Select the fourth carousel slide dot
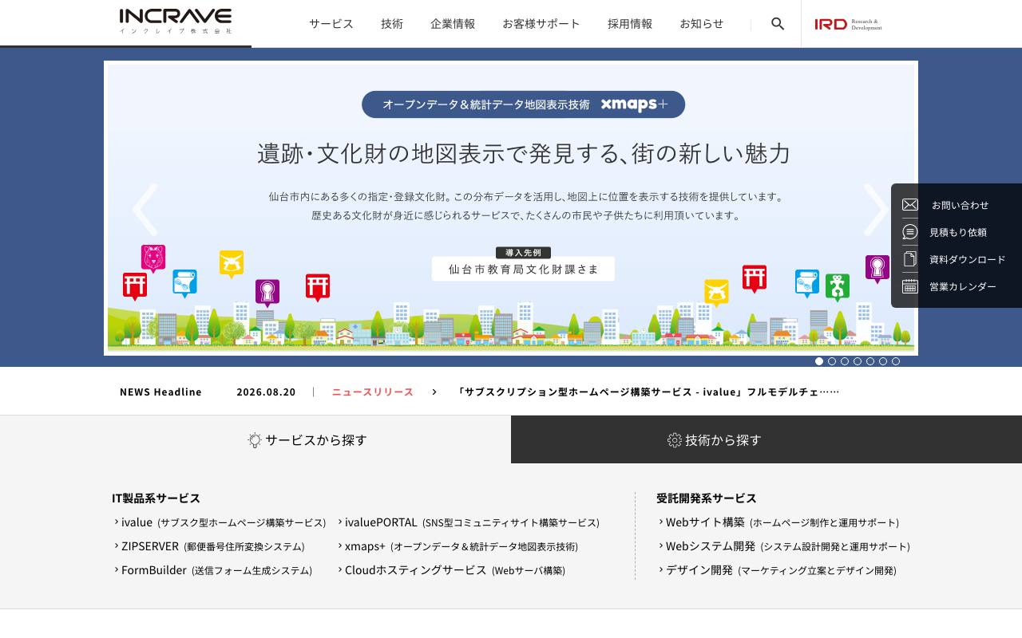Viewport: 1022px width, 638px height. pos(858,361)
